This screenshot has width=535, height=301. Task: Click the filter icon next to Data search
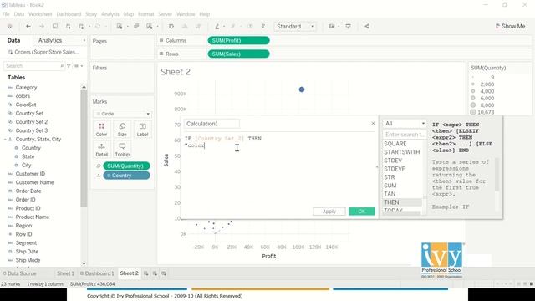tap(69, 66)
